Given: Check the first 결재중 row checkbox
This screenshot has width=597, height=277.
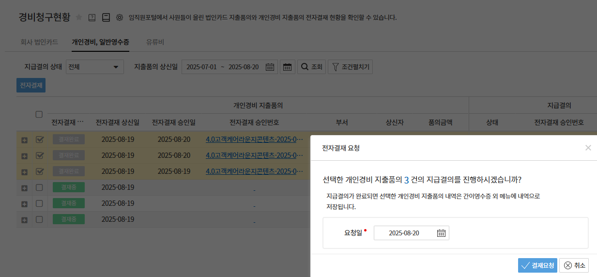Looking at the screenshot, I should 40,187.
